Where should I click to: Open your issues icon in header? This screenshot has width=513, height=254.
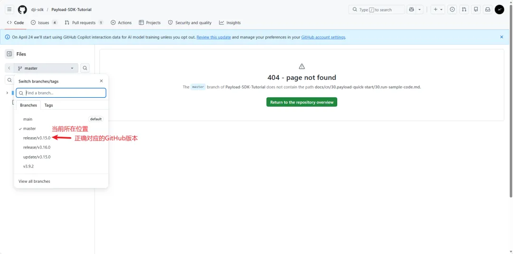tap(452, 9)
